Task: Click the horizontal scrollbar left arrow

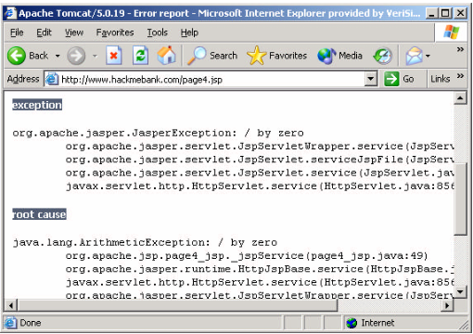Action: click(x=11, y=305)
